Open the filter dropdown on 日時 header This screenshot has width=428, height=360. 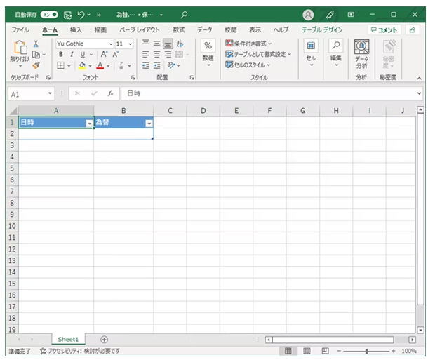point(89,124)
